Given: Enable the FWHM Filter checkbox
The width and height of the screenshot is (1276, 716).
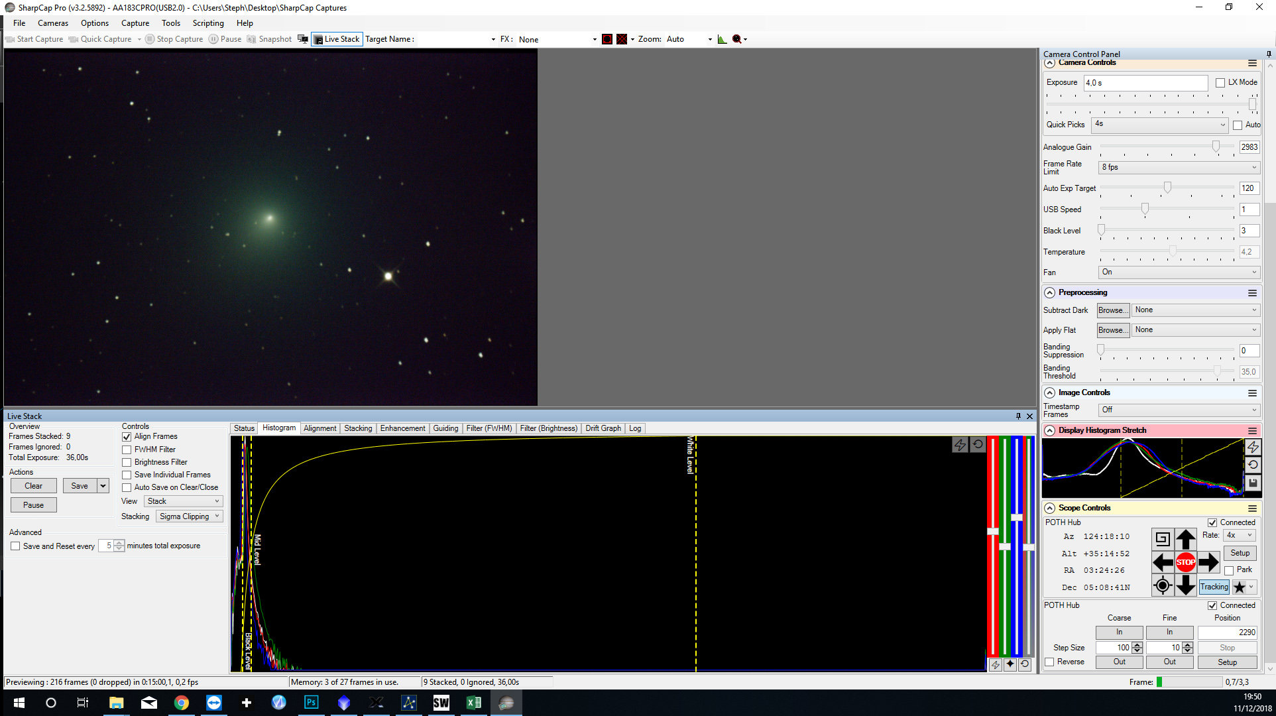Looking at the screenshot, I should pyautogui.click(x=127, y=449).
